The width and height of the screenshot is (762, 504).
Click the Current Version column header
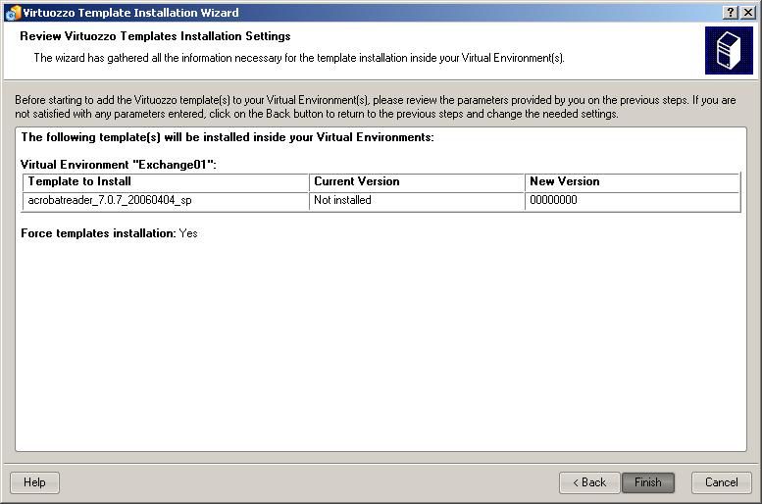tap(417, 182)
